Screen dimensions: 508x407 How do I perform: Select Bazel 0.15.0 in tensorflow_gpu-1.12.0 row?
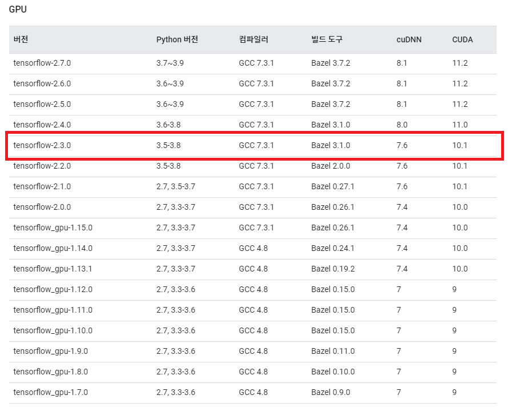click(333, 289)
